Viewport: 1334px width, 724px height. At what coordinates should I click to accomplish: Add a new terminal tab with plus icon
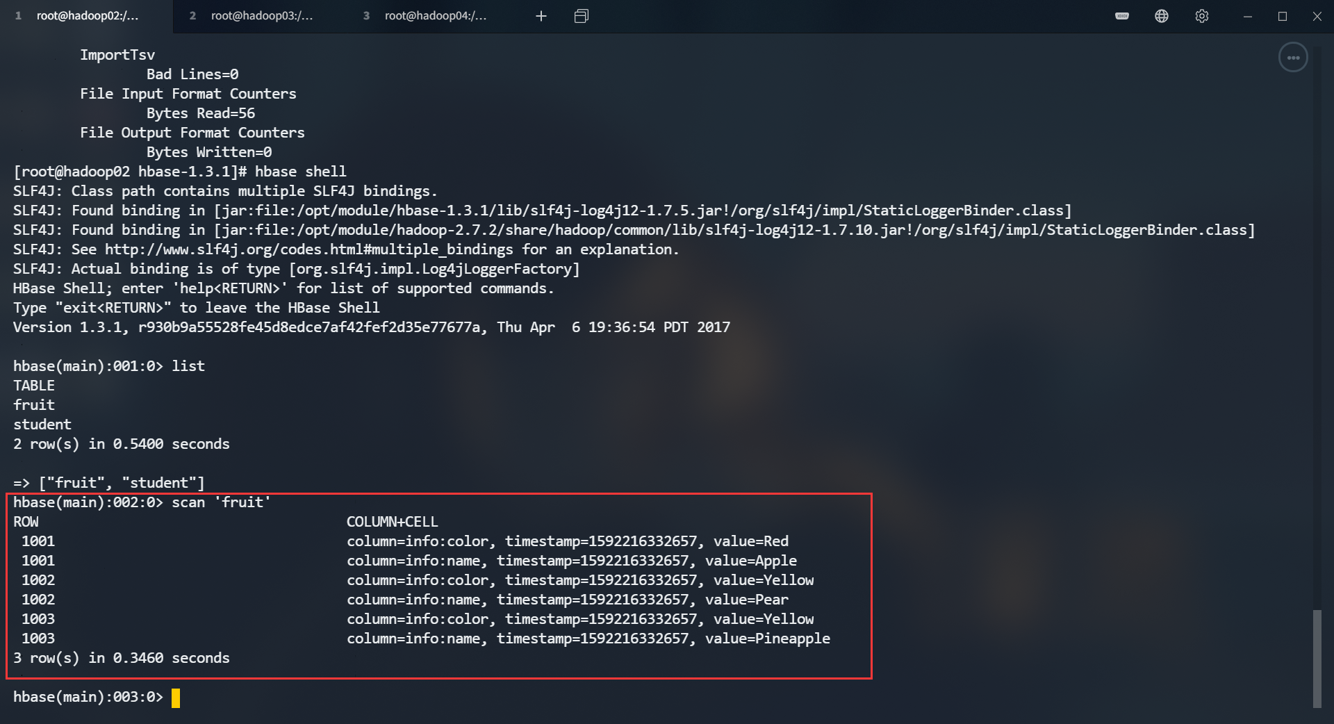point(541,16)
